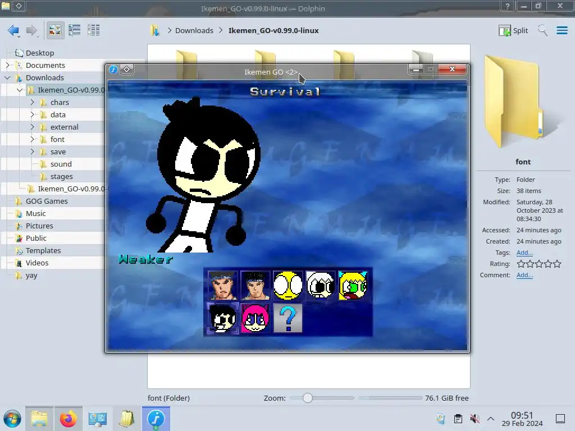
Task: Choose the highlighted black-haired Weaker portrait
Action: click(222, 318)
